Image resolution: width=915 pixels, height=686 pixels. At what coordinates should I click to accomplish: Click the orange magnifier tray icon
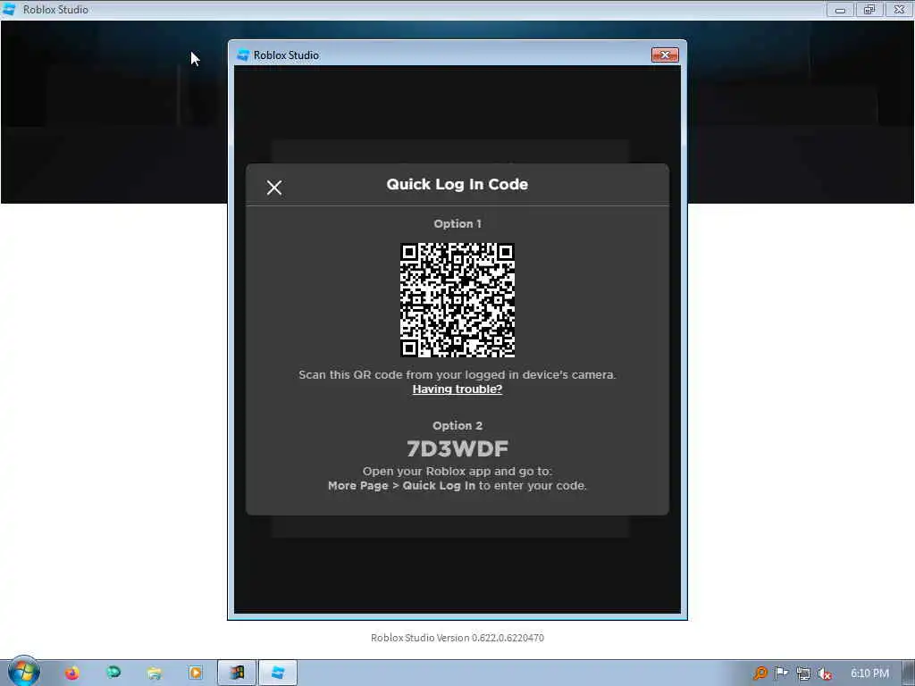[x=760, y=673]
